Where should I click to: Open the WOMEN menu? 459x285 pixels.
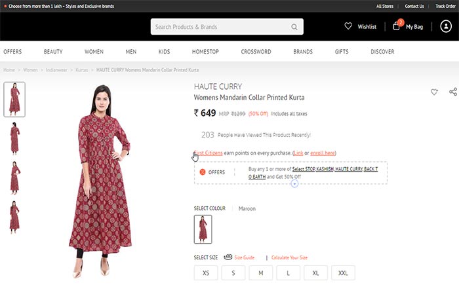[94, 52]
